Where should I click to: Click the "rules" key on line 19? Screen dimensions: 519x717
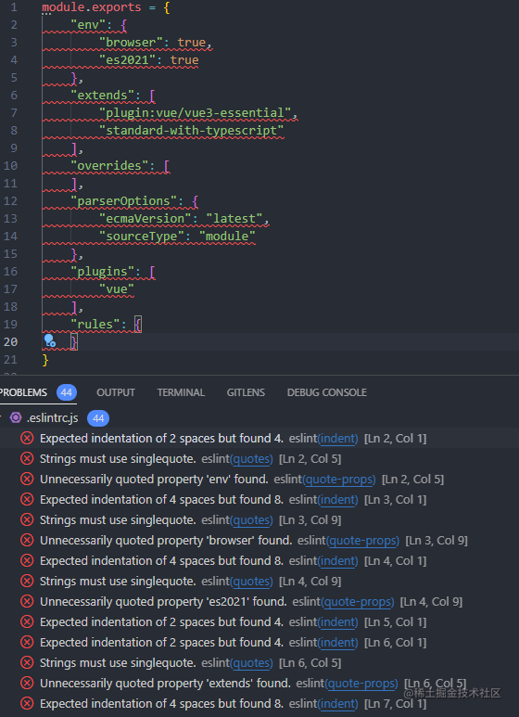coord(95,325)
